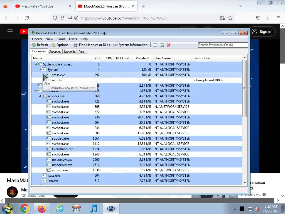285x214 pixels.
Task: Collapse the System process tree node
Action: click(40, 69)
